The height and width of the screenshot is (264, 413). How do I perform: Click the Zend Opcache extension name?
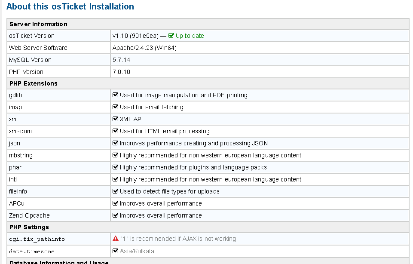point(29,215)
